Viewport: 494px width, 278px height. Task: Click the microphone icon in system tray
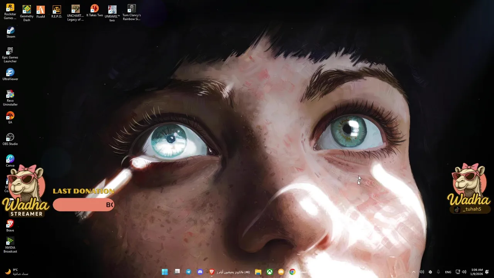tap(438, 272)
